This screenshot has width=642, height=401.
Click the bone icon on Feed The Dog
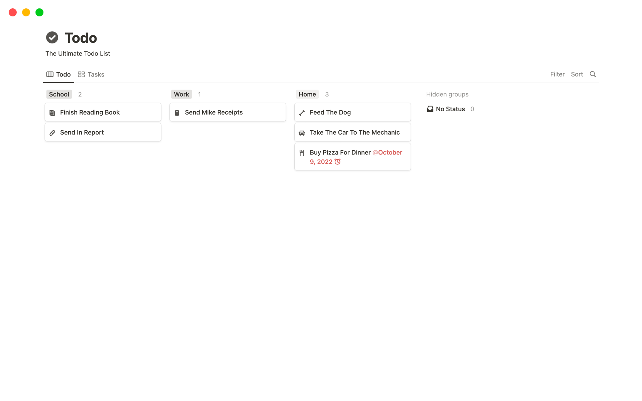[x=302, y=112]
